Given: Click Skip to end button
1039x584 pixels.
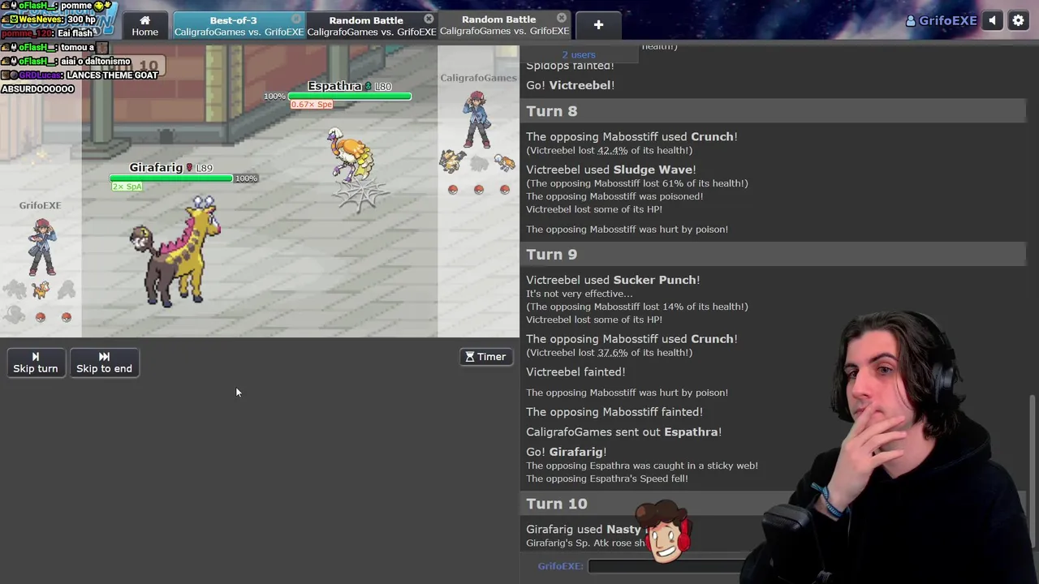Looking at the screenshot, I should pos(104,362).
